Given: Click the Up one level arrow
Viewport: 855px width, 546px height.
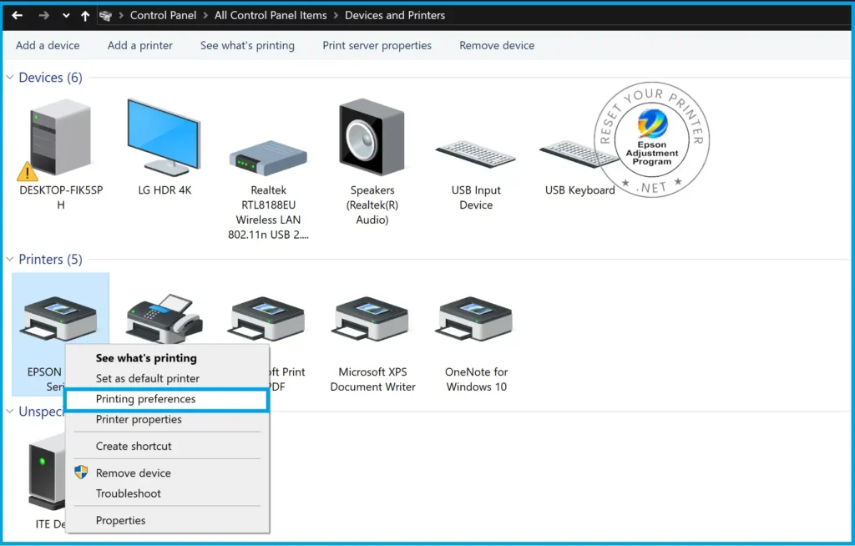Looking at the screenshot, I should pyautogui.click(x=85, y=16).
